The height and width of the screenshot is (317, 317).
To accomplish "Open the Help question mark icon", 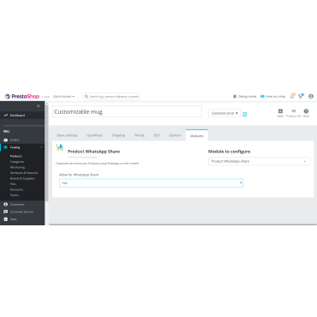I will (x=306, y=113).
